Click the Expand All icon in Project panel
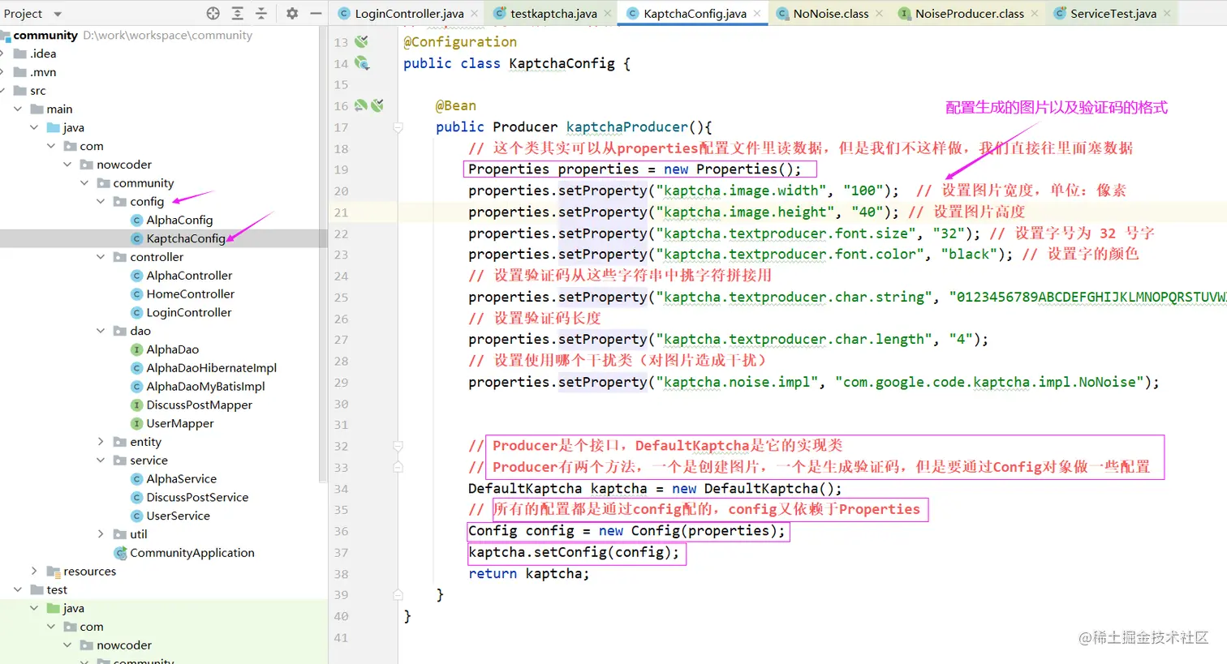The height and width of the screenshot is (664, 1227). pos(237,13)
